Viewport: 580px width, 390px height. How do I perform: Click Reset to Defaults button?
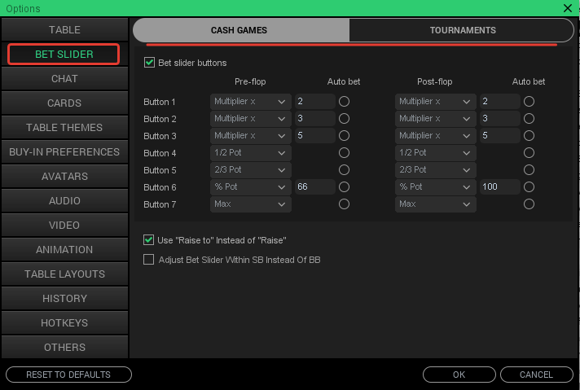coord(68,375)
